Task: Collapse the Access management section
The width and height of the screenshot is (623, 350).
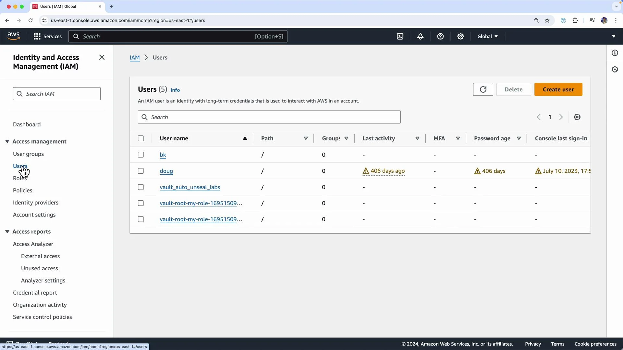Action: click(7, 141)
